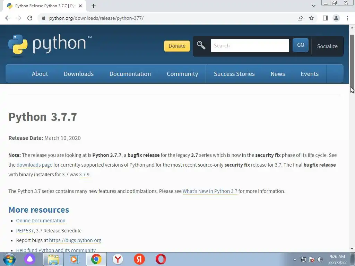Open the Chrome three-dot menu
355x266 pixels.
[347, 18]
